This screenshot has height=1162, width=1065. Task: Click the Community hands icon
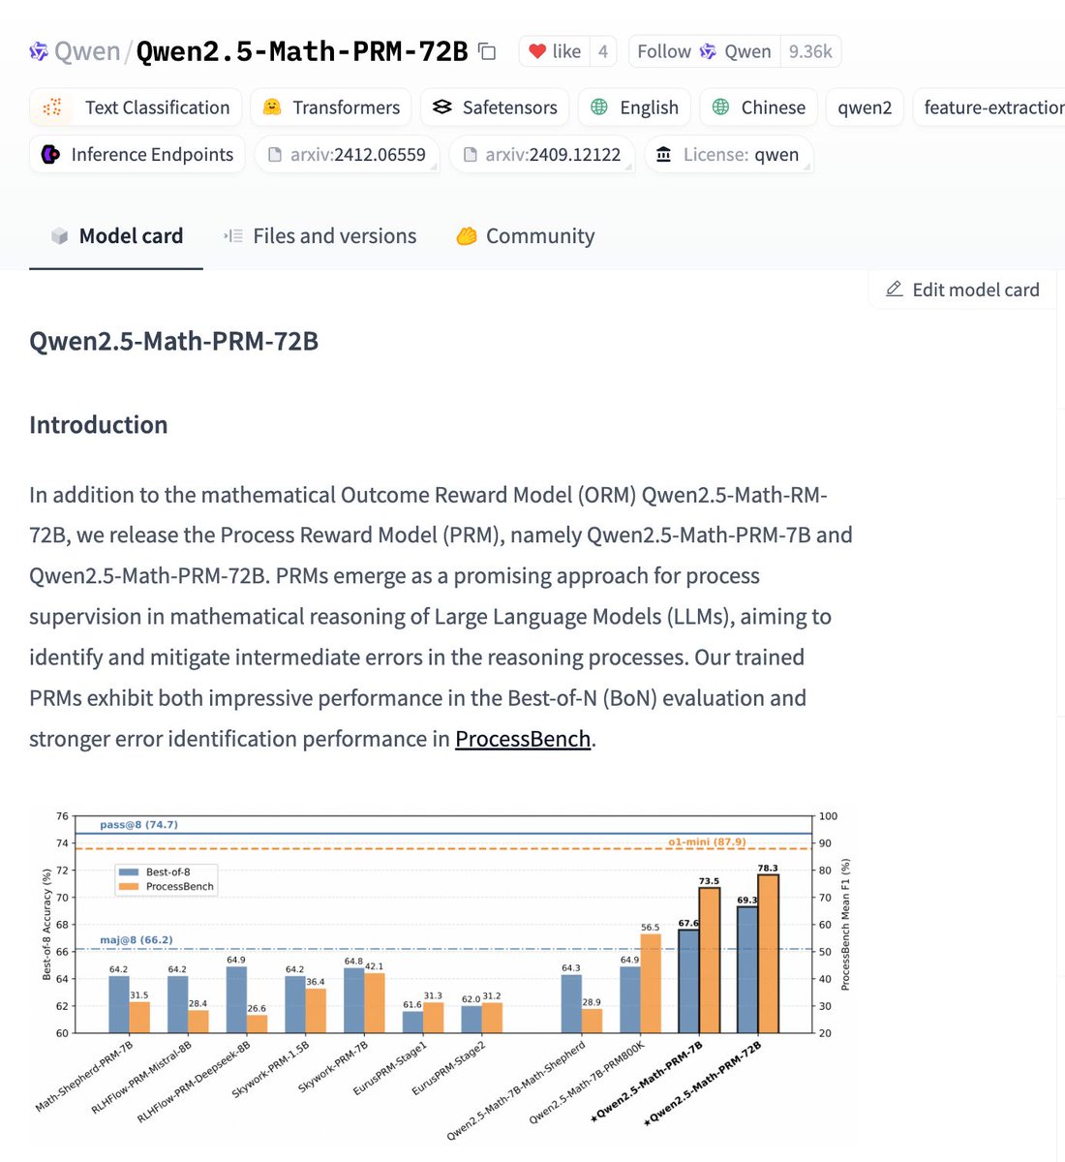click(x=467, y=236)
